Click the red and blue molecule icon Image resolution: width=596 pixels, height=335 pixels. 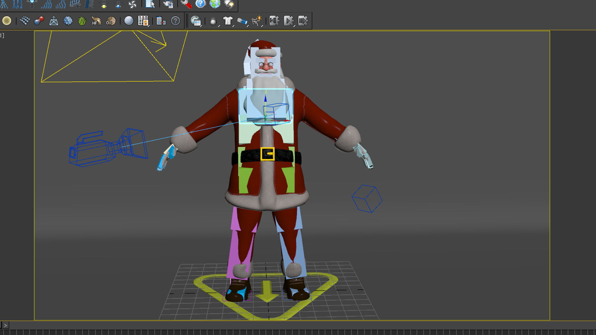tap(39, 21)
